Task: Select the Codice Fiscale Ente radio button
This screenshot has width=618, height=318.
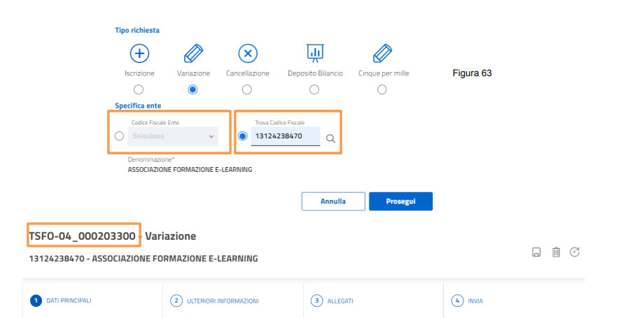Action: pyautogui.click(x=119, y=136)
